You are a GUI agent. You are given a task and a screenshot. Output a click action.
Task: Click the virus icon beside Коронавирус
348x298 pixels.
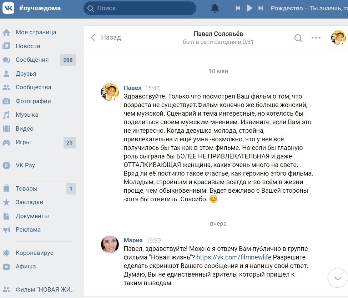pos(6,253)
